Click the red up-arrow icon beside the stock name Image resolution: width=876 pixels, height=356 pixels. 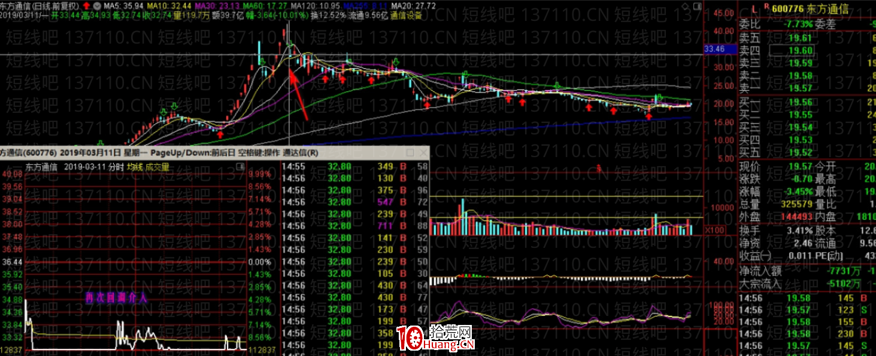[x=86, y=5]
